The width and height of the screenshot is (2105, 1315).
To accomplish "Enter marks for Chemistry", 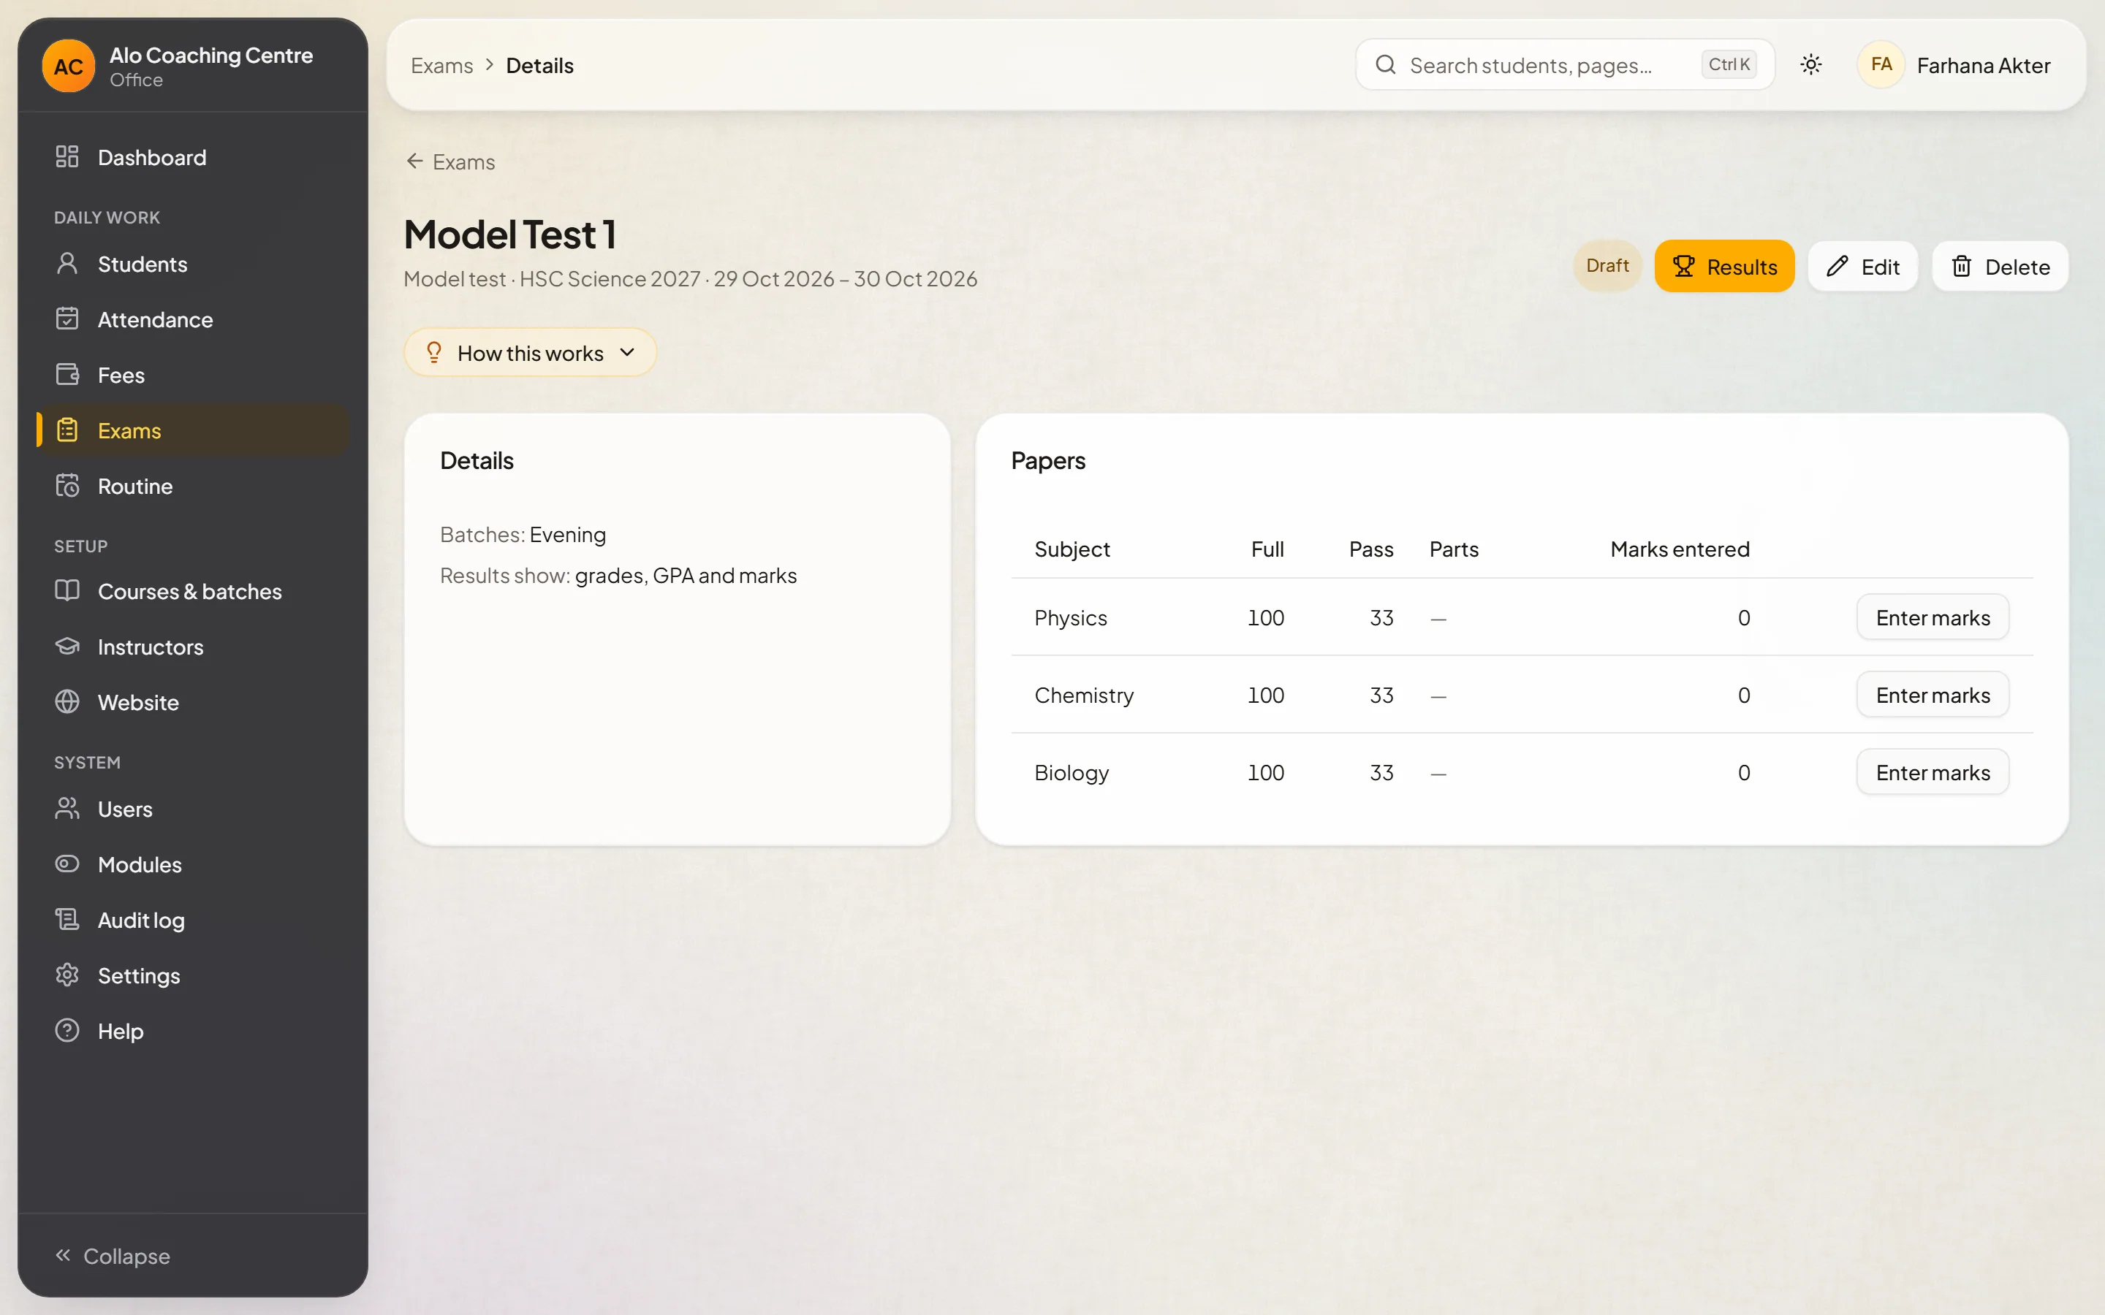I will click(x=1932, y=695).
